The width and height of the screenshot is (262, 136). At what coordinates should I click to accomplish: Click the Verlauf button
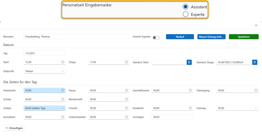point(180,37)
